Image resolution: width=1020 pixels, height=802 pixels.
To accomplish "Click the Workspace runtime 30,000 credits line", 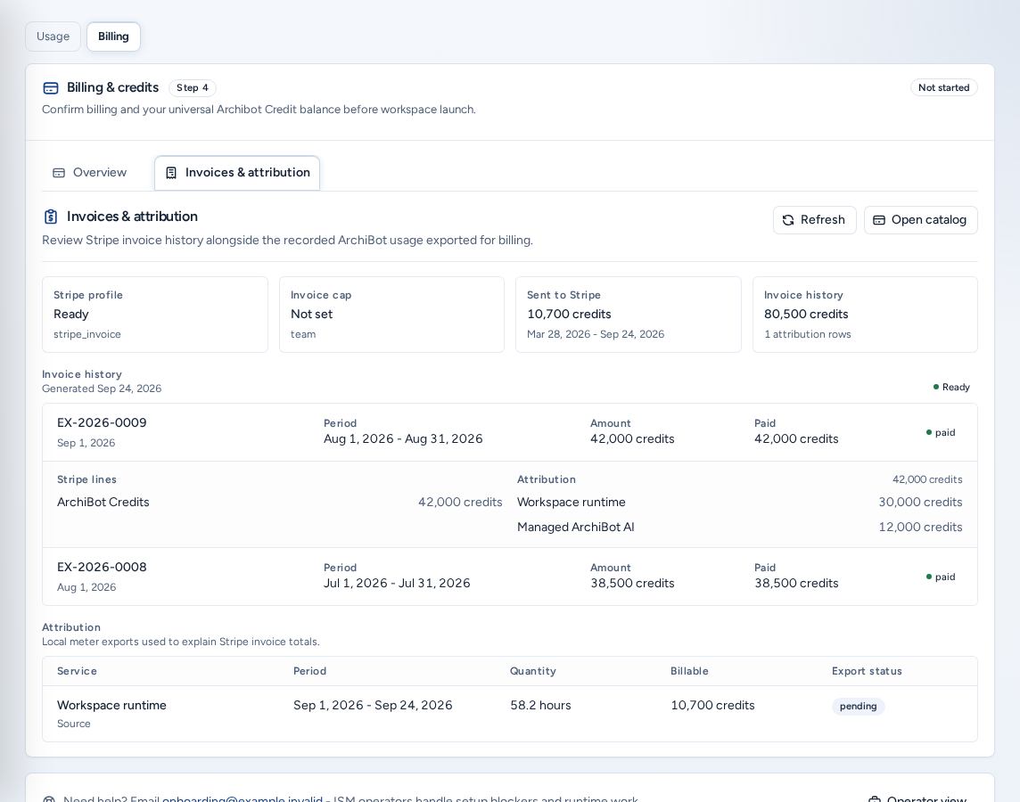I will (740, 503).
